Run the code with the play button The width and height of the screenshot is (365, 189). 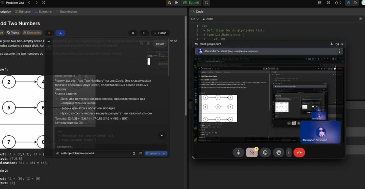pyautogui.click(x=176, y=3)
